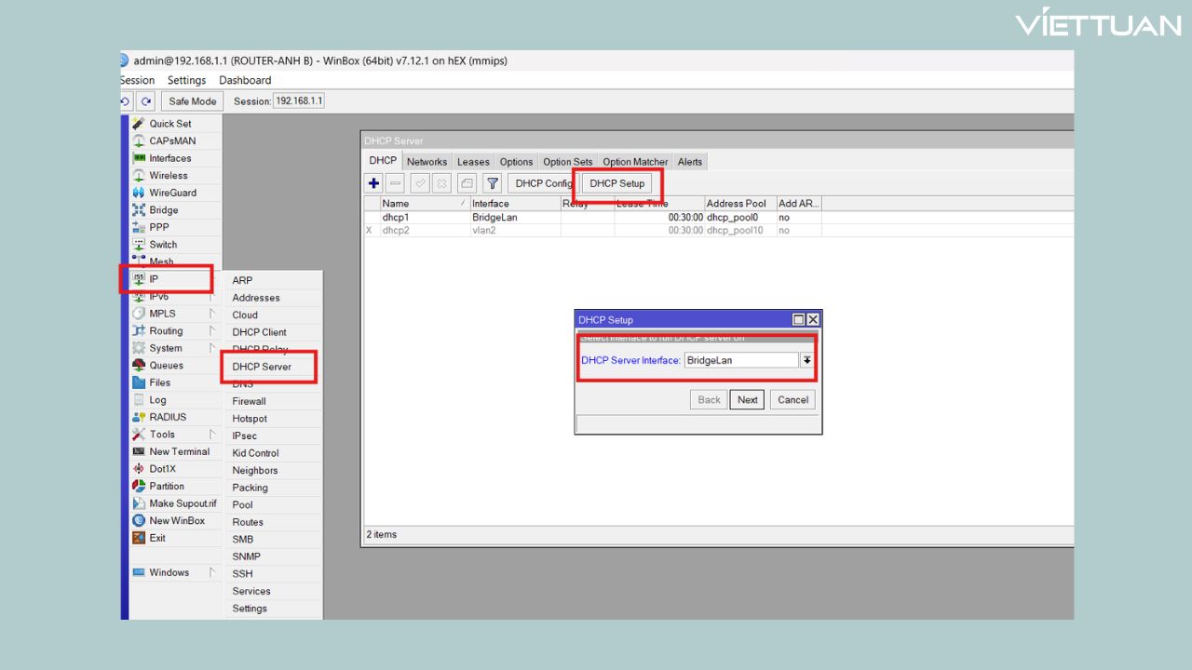Open the Dashboard menu in the menu bar

coord(245,80)
